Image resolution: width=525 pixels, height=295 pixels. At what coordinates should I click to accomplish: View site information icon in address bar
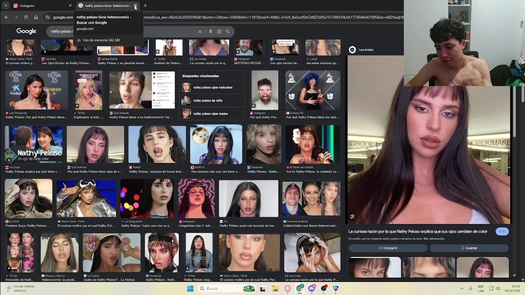(x=48, y=17)
